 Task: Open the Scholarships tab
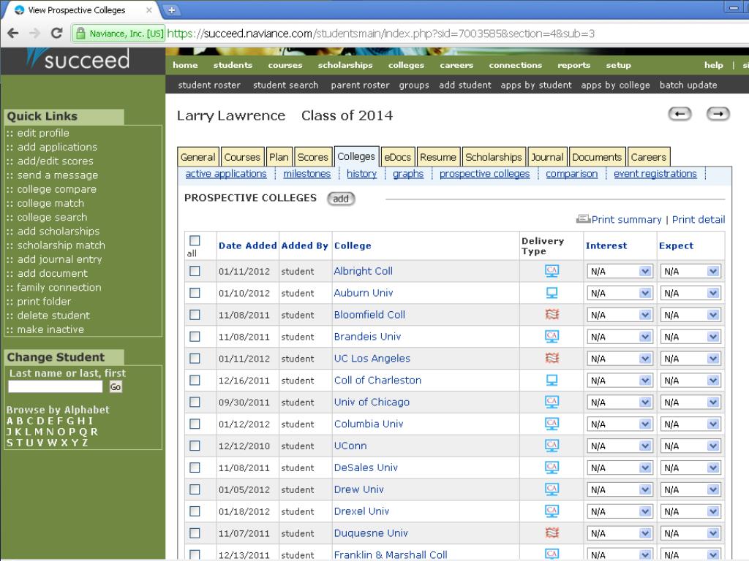(x=494, y=157)
